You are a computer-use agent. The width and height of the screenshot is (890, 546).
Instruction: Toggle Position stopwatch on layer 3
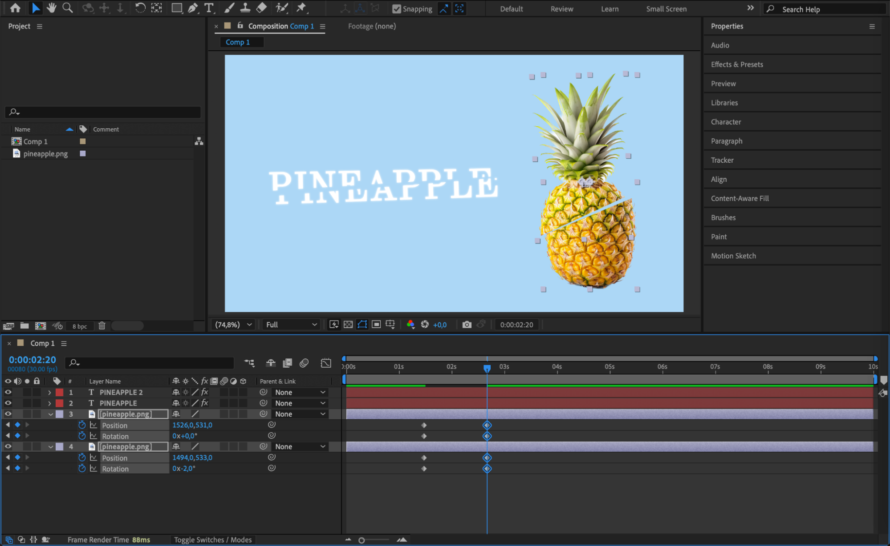[82, 425]
